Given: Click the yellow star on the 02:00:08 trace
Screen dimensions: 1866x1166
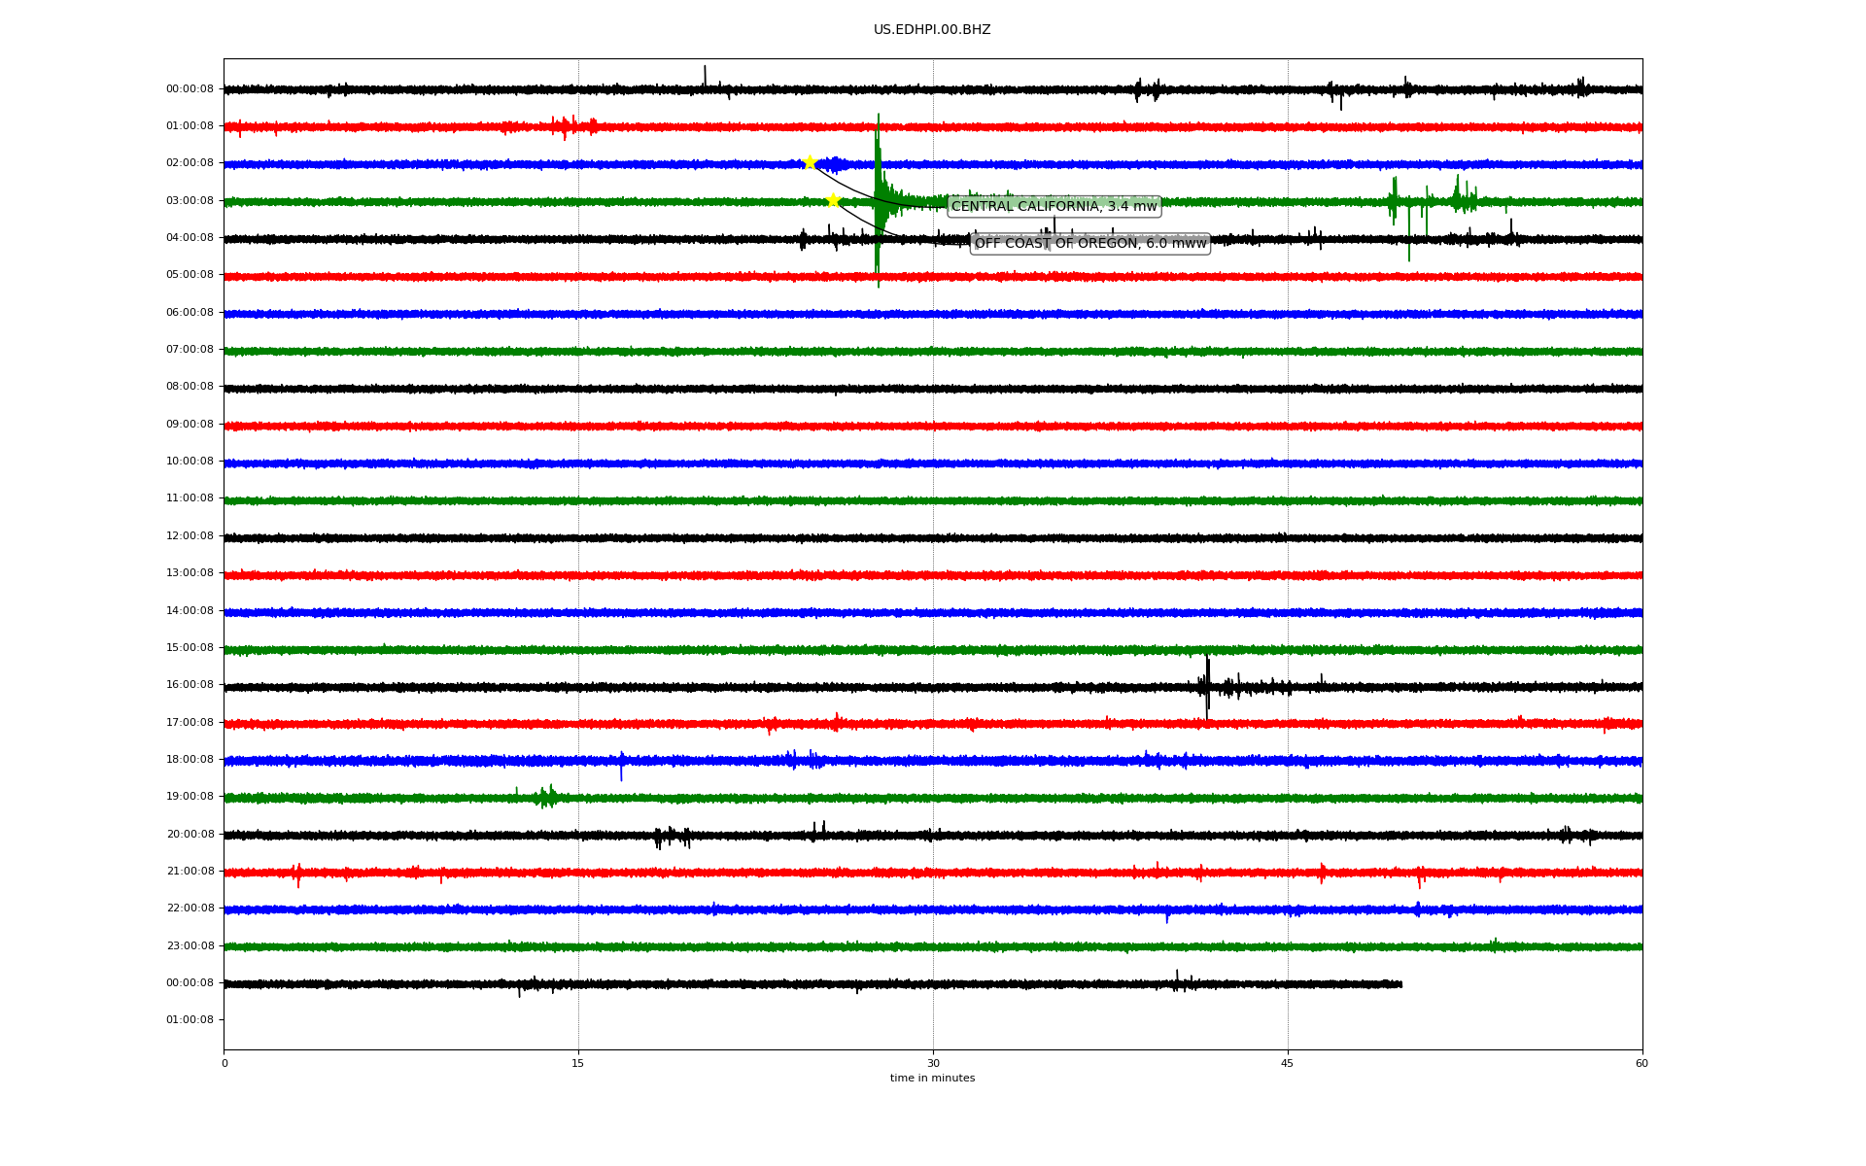Looking at the screenshot, I should coord(810,162).
